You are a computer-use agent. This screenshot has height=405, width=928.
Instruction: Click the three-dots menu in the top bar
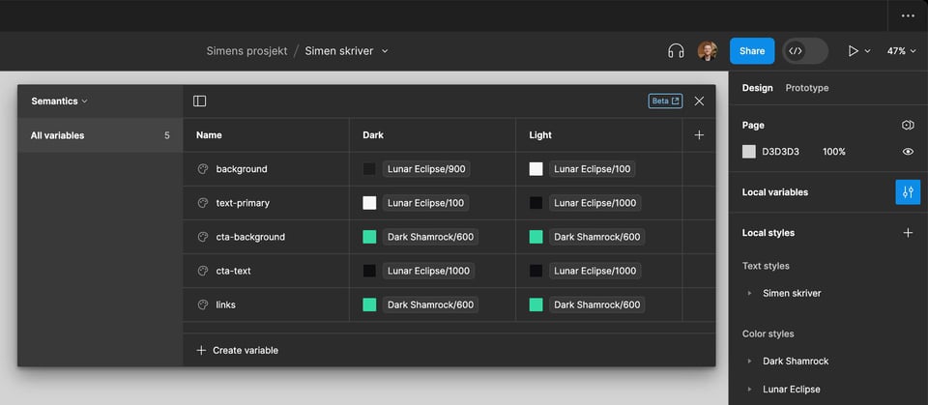pyautogui.click(x=907, y=15)
